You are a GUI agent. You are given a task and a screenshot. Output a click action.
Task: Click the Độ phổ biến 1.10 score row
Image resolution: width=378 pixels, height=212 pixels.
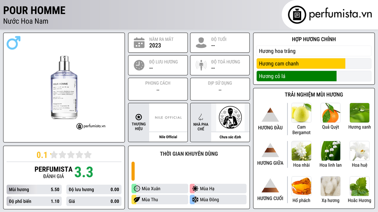(34, 201)
